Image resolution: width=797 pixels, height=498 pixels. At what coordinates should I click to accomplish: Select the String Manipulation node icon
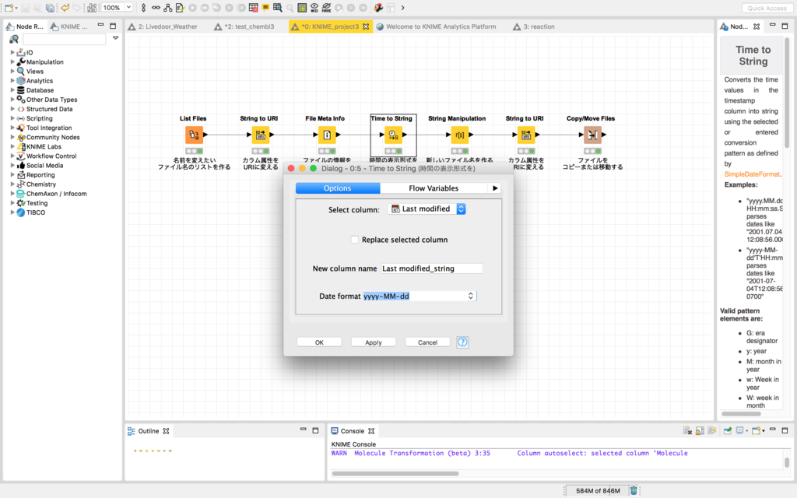click(459, 135)
